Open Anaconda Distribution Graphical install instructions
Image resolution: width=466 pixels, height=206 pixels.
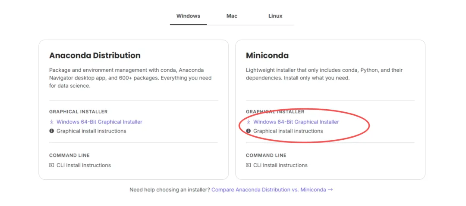click(x=91, y=131)
